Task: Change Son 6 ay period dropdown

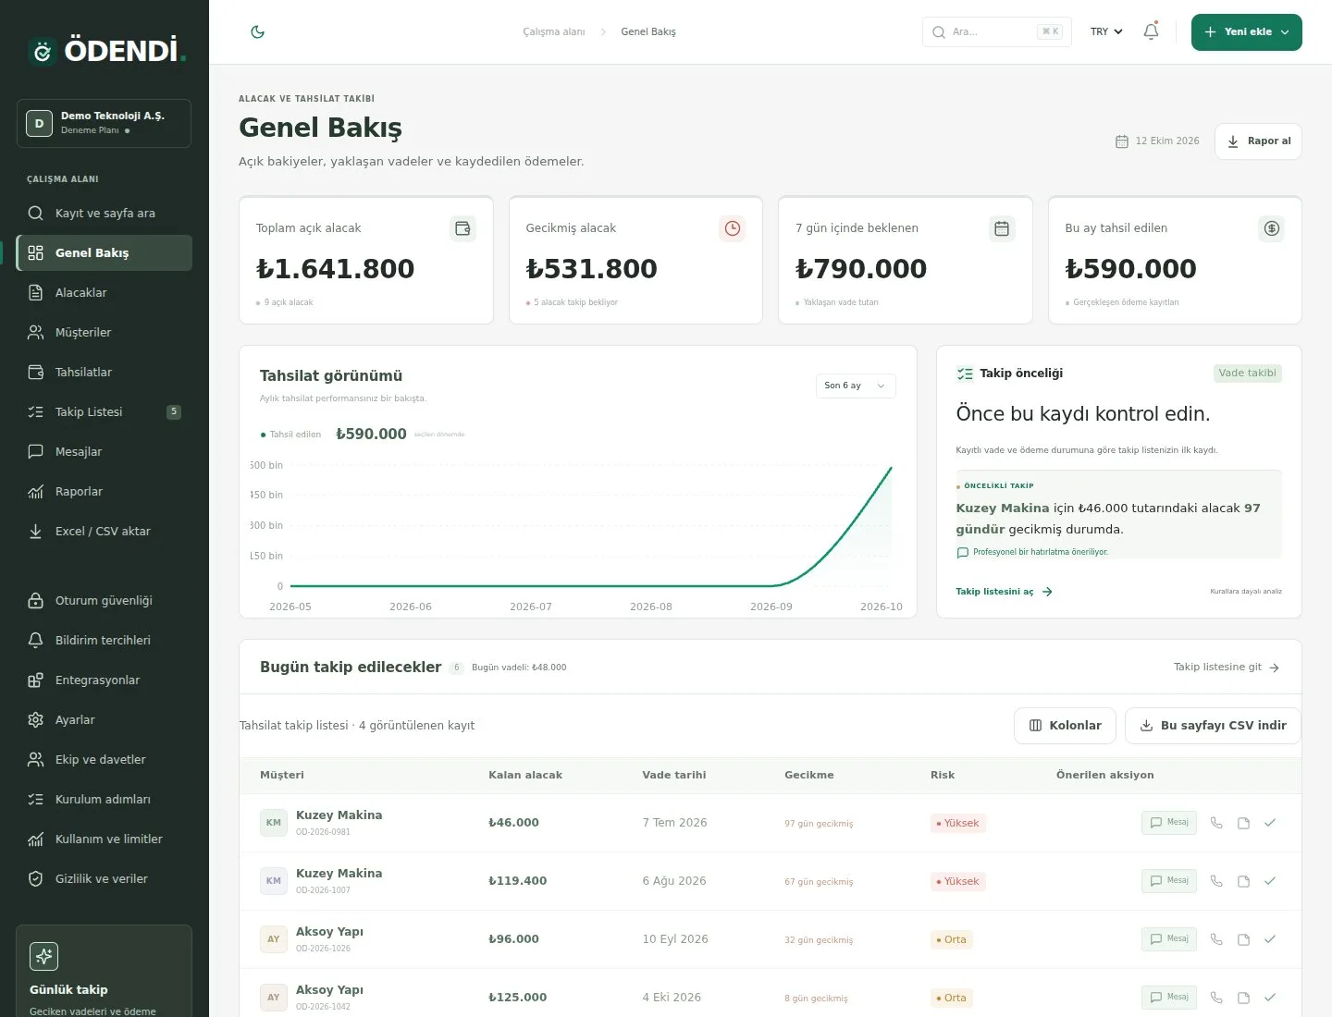Action: [x=856, y=386]
